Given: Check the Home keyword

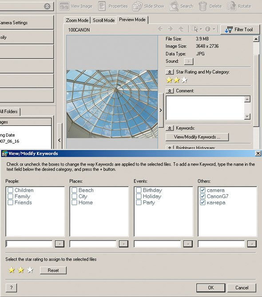Looking at the screenshot, I should [x=74, y=203].
